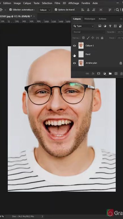The image size is (123, 219).
Task: Switch to the Actions panel tab
Action: tap(102, 19)
